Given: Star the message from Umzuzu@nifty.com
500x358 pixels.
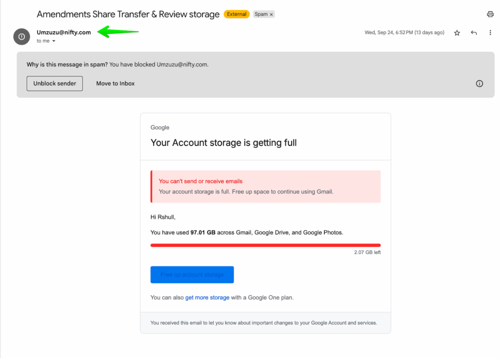Looking at the screenshot, I should 457,33.
